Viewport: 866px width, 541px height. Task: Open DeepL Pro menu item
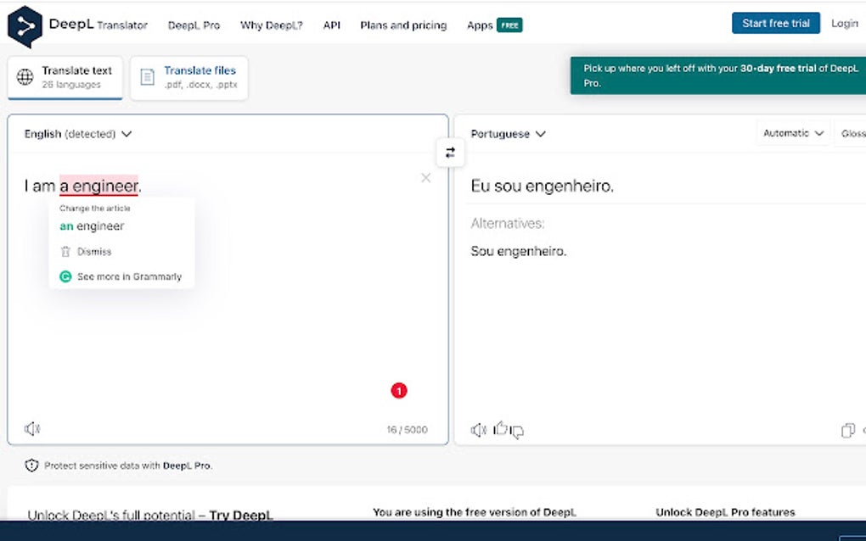point(194,25)
